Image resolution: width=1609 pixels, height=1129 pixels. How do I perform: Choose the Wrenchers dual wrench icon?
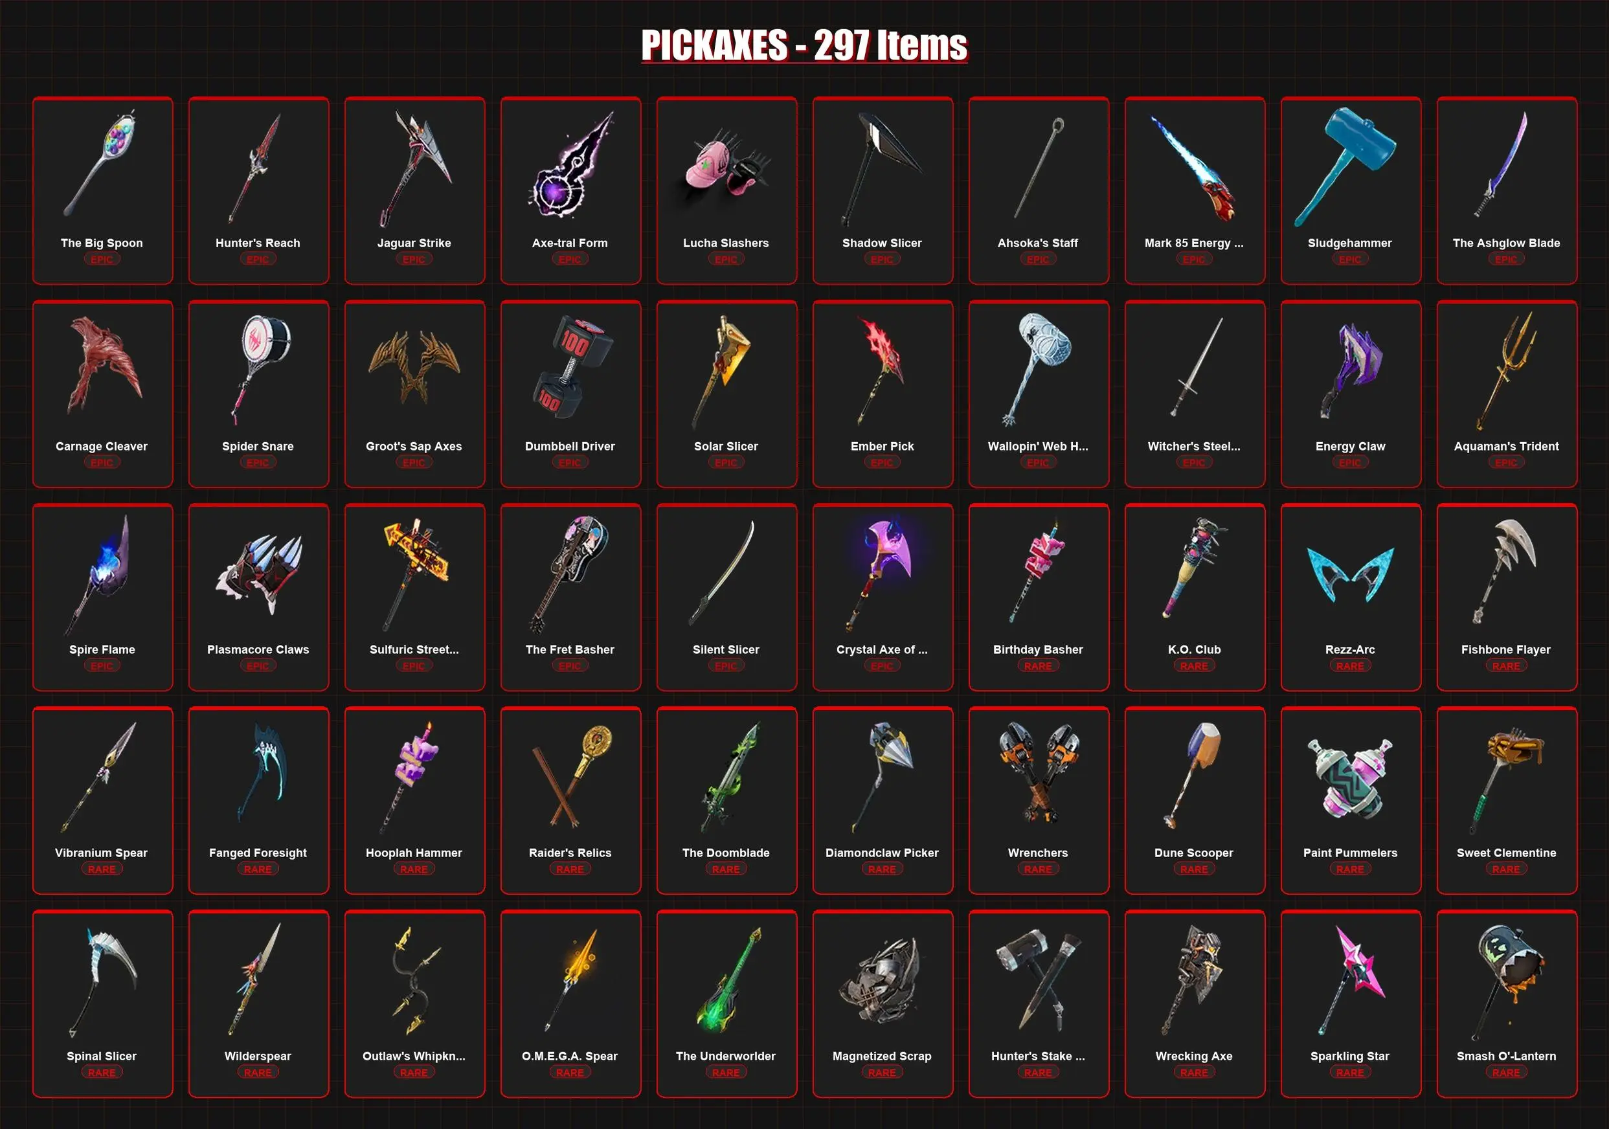1039,772
